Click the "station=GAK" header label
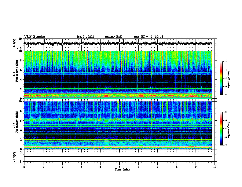Viewport: 242px width, 187px height. coord(114,37)
